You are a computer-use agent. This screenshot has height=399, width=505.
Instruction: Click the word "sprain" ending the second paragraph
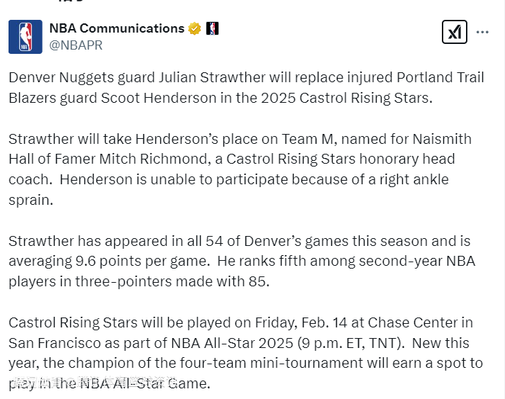point(30,200)
